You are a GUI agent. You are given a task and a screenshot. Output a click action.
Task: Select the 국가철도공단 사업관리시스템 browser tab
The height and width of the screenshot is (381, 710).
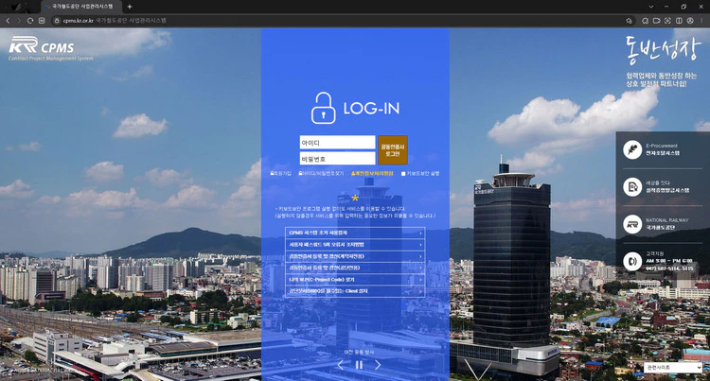80,7
